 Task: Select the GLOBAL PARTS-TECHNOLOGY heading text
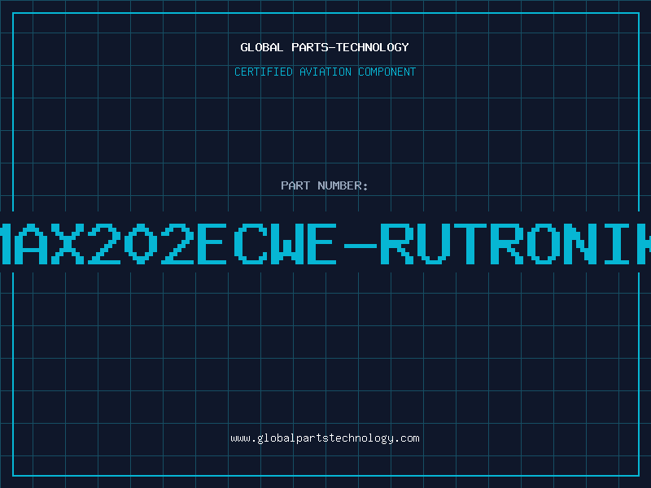[x=325, y=47]
